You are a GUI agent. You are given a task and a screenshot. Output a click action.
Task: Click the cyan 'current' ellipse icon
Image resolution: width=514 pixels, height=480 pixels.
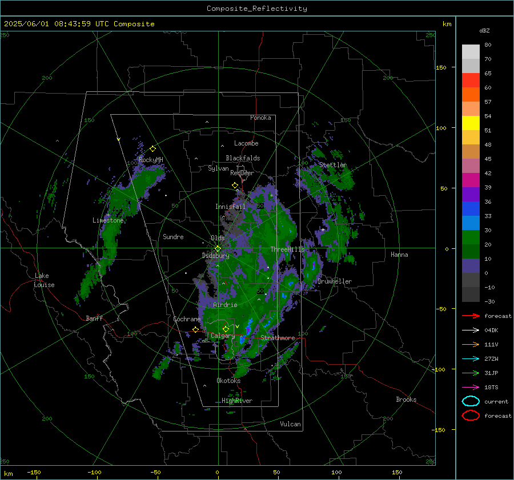(471, 401)
